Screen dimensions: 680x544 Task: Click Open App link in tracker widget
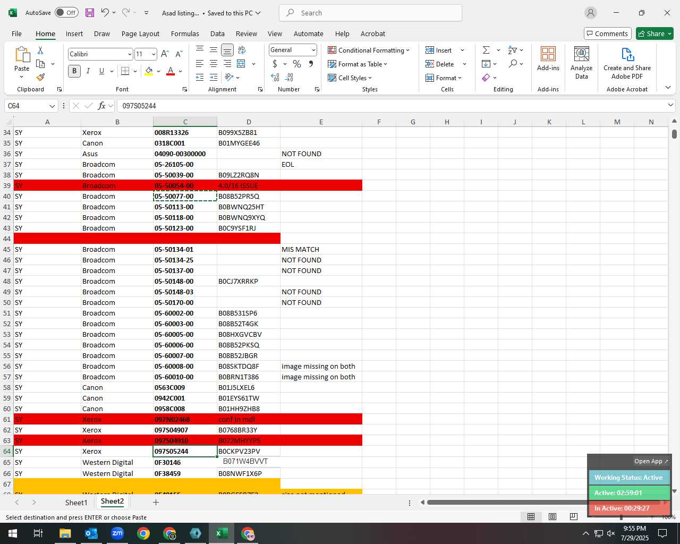pyautogui.click(x=651, y=461)
